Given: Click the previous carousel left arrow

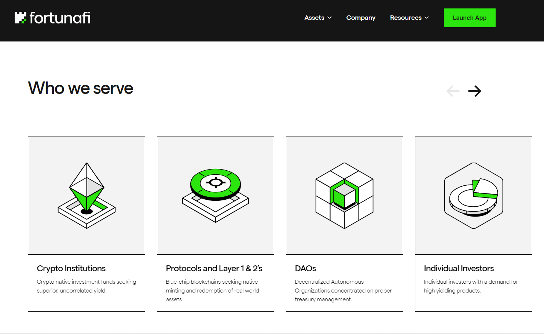Looking at the screenshot, I should pos(453,91).
